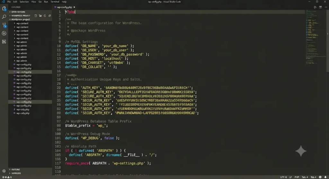Click 'WordPress Database Table Prefix' comment
Screen dimensions: 329x179
pos(98,121)
